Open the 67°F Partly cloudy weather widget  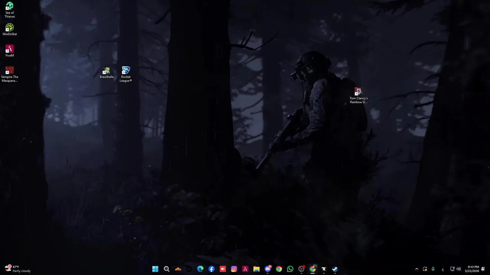pos(18,269)
